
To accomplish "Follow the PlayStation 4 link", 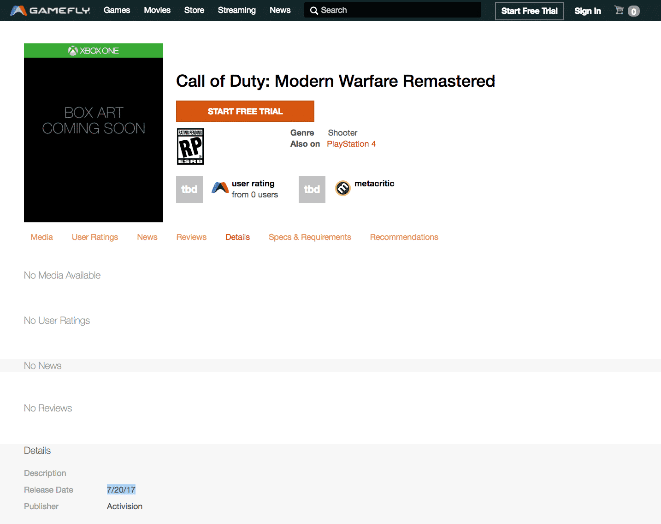I will (x=351, y=143).
